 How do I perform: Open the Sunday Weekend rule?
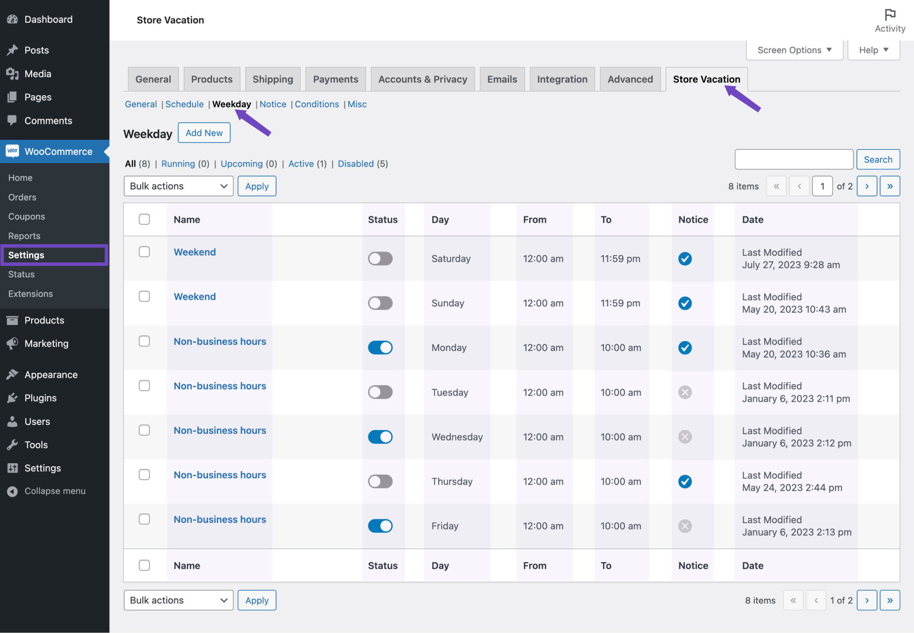pyautogui.click(x=194, y=296)
